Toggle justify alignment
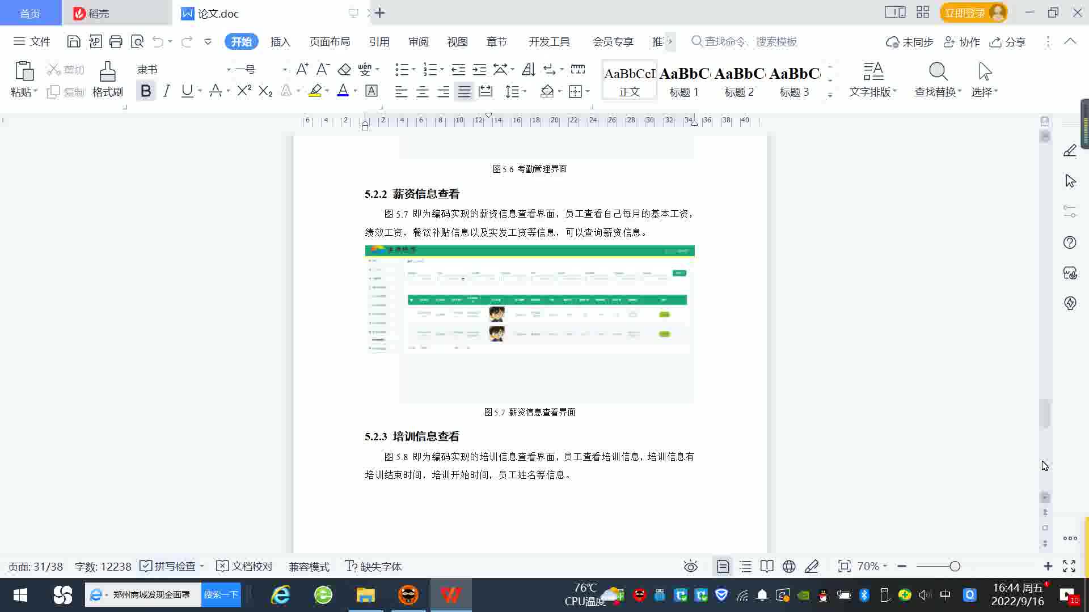This screenshot has width=1089, height=612. click(x=465, y=91)
